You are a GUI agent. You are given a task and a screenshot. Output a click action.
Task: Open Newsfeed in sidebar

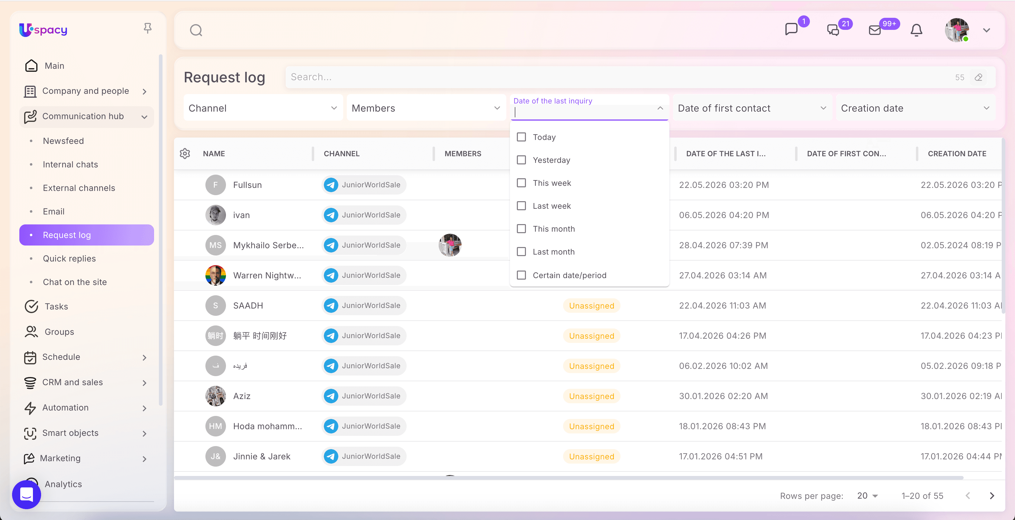tap(63, 141)
